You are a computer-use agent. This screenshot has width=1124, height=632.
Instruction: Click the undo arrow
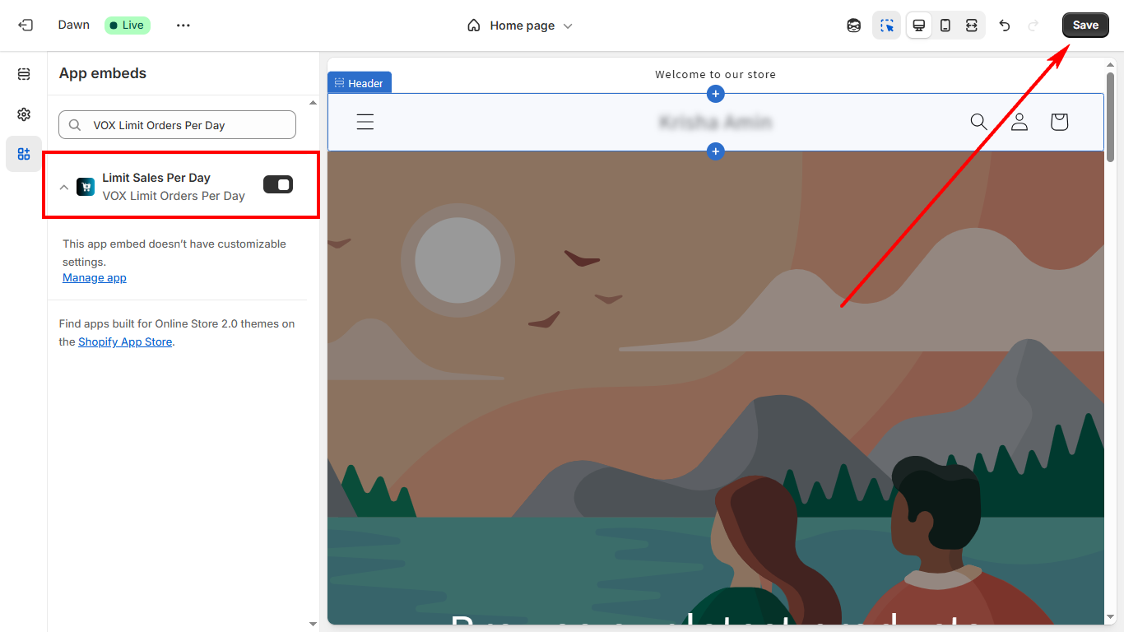coord(1005,26)
